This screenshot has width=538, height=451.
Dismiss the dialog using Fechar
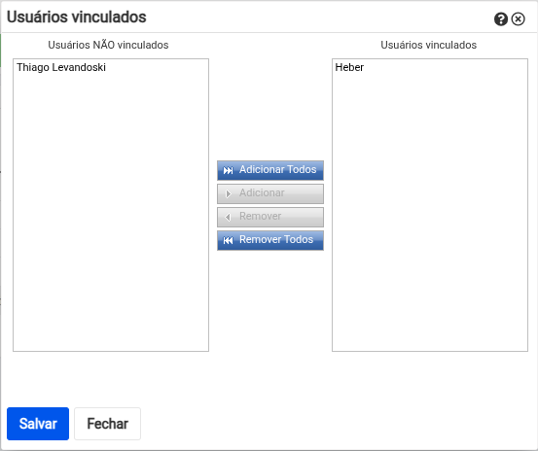coord(107,424)
